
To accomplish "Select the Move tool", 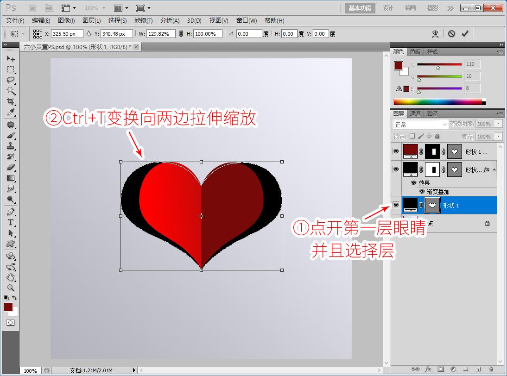I will [x=10, y=58].
